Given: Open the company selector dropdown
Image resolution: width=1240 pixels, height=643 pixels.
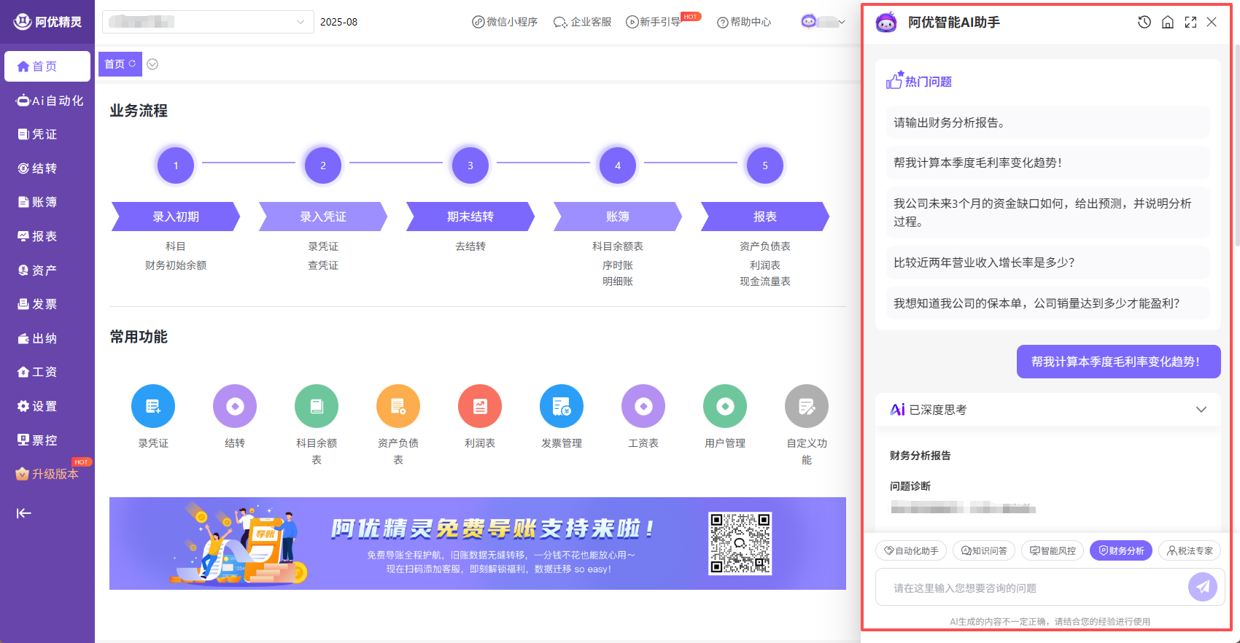Looking at the screenshot, I should (208, 22).
